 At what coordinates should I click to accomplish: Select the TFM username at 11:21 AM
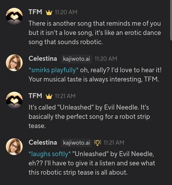(x=35, y=96)
